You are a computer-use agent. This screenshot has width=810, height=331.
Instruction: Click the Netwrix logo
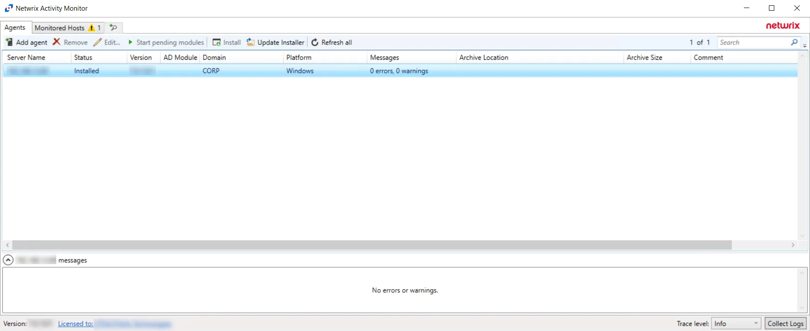click(783, 25)
